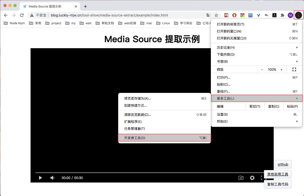Screen dimensions: 304x196
Task: Click the 复制工具代码 button
Action: pos(278,184)
